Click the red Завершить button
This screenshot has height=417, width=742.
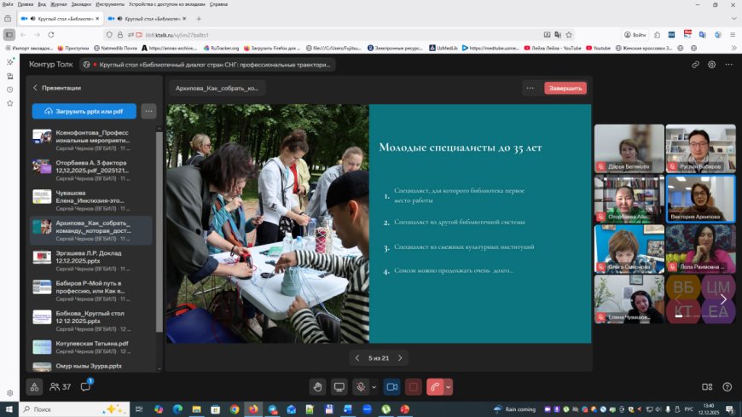tap(565, 88)
